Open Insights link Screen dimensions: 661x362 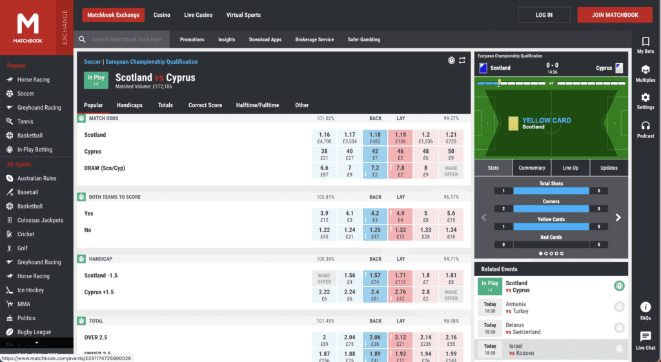tap(227, 39)
